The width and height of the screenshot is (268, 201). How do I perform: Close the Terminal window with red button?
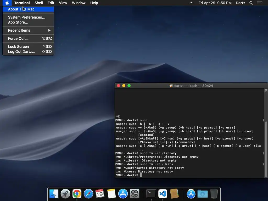pyautogui.click(x=119, y=86)
